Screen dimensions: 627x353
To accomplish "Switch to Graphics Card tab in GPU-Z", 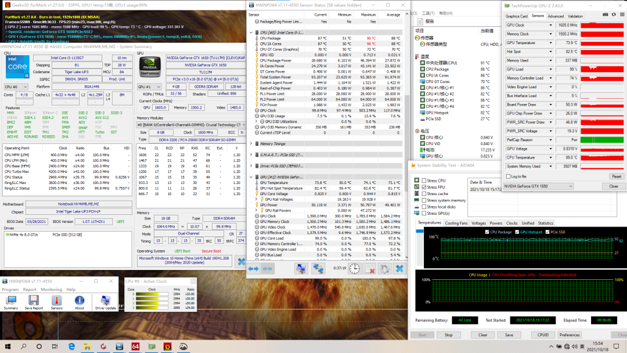I will (x=516, y=16).
